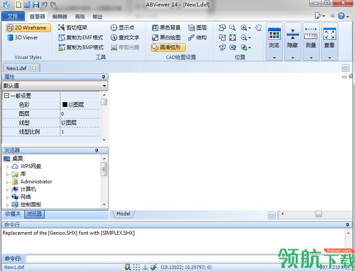Screen dimensions: 355x271
Task: Select the Model layout tab
Action: [x=123, y=214]
